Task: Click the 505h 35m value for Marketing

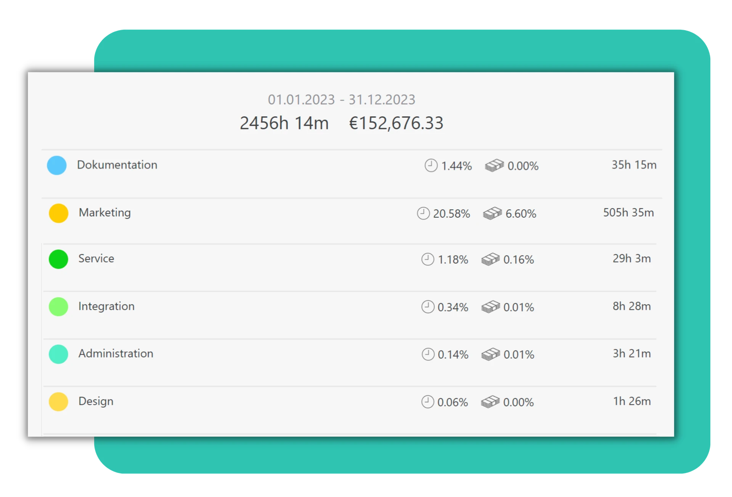Action: (x=629, y=213)
